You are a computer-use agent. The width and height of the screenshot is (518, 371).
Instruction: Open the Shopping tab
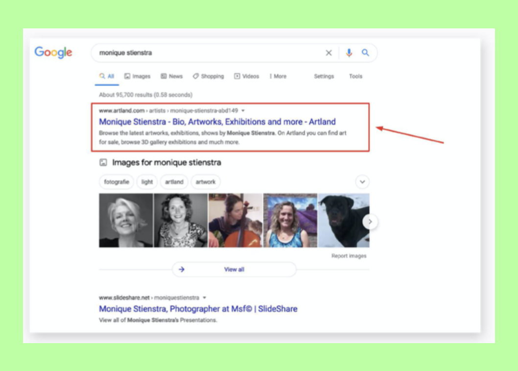[208, 76]
